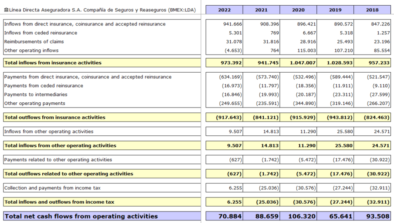Click 'Inflows from direct insurance, coinsurance' row label
Image resolution: width=394 pixels, height=223 pixels.
[x=85, y=24]
